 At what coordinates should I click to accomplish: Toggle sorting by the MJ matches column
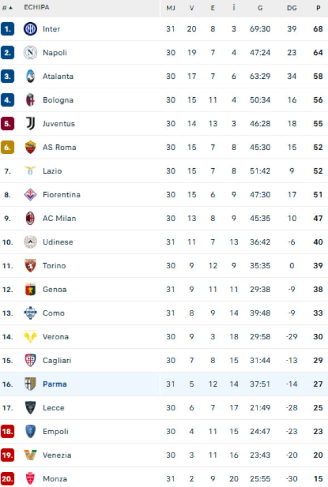(x=171, y=8)
